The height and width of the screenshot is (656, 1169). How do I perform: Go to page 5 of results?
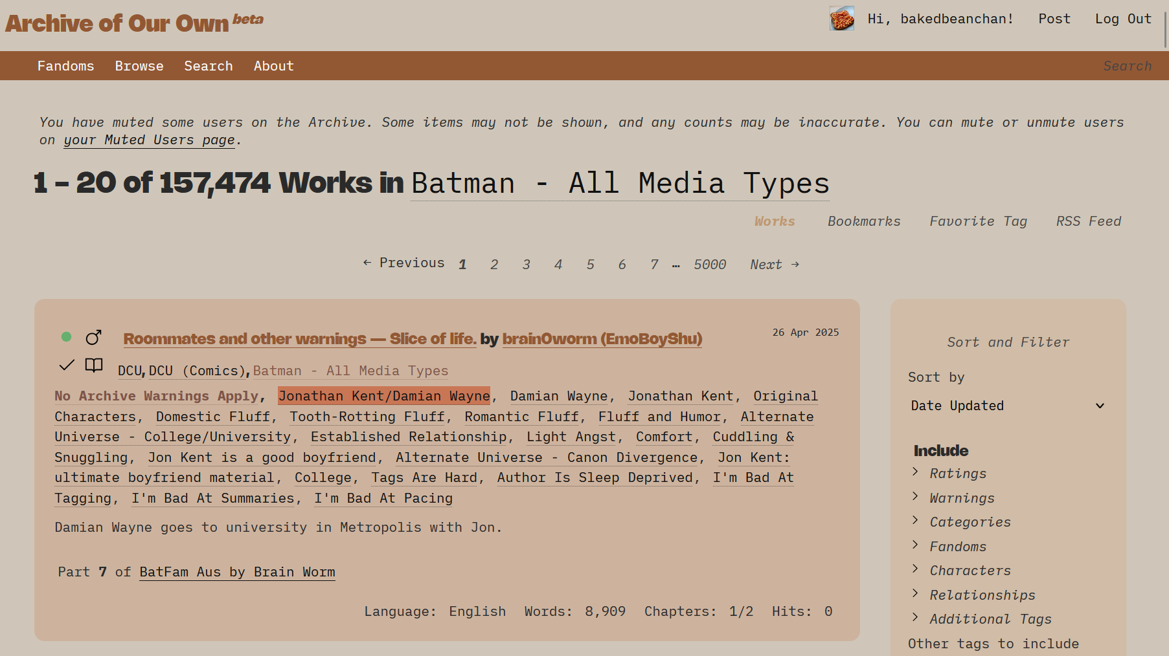click(590, 265)
